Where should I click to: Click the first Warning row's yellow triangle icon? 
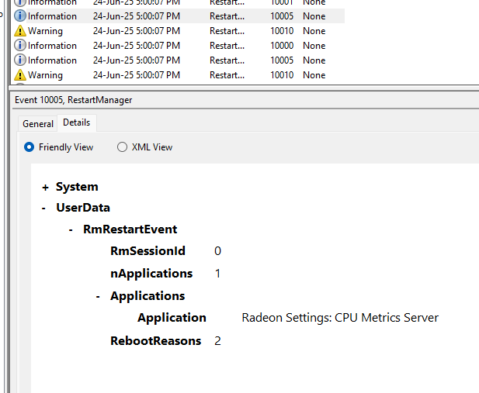20,31
